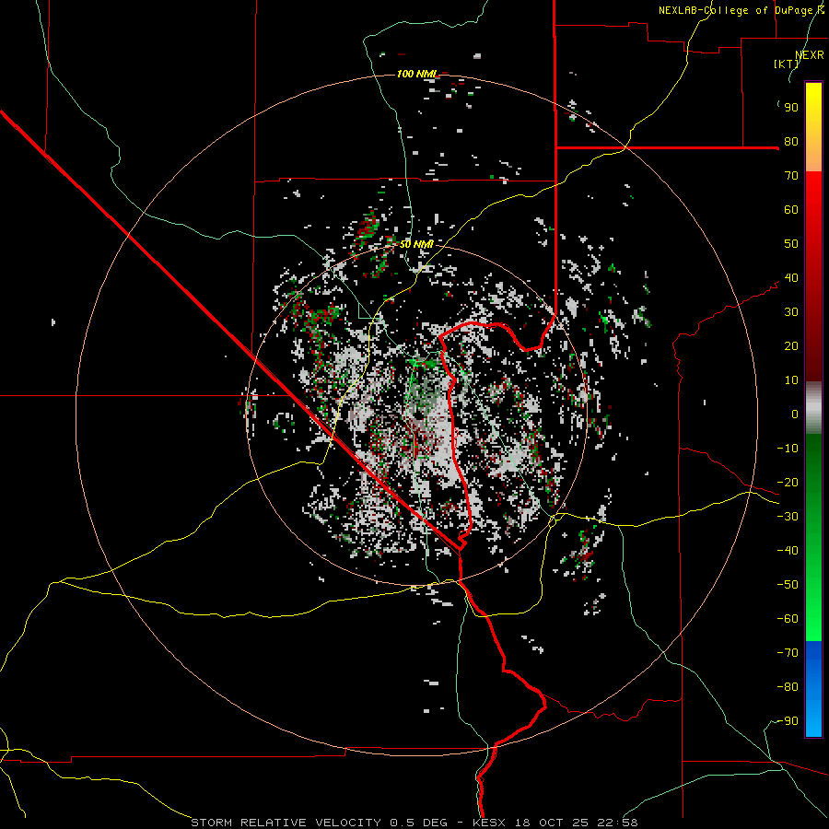Image resolution: width=829 pixels, height=829 pixels.
Task: Click the NEXLAB-College of DuPage credit text
Action: [741, 10]
